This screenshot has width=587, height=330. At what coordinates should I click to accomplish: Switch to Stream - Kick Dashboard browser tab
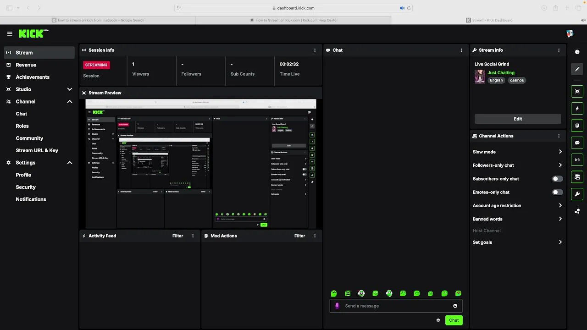pos(489,20)
